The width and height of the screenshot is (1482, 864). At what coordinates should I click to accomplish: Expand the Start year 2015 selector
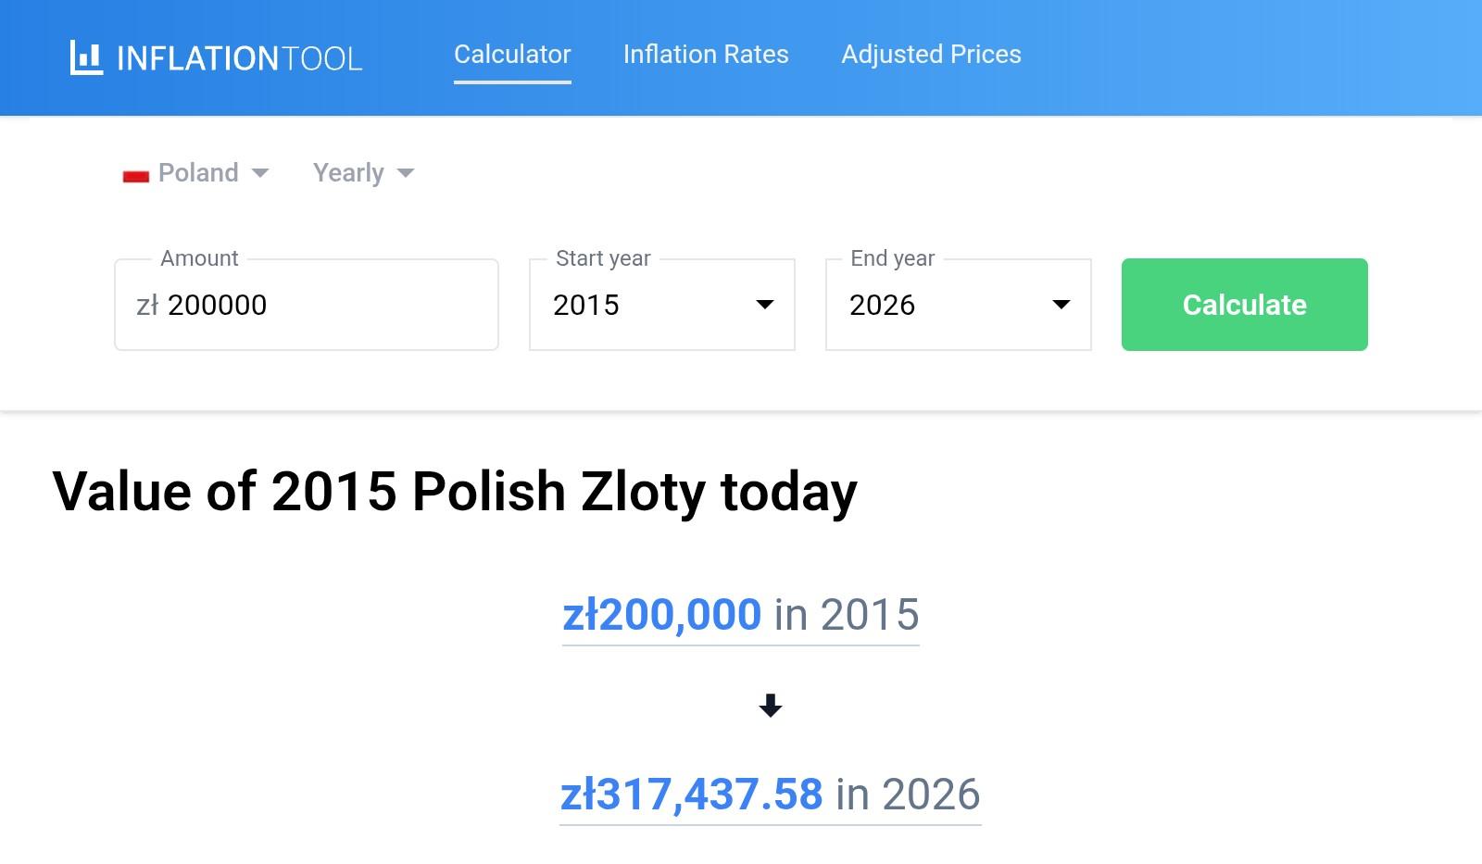tap(661, 305)
